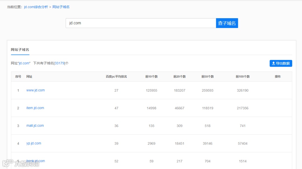The height and width of the screenshot is (169, 302).
Task: Open the item.jd.com link
Action: pos(35,108)
